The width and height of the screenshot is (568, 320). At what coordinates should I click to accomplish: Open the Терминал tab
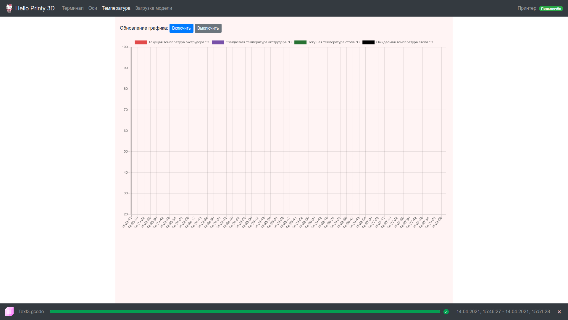click(x=72, y=8)
